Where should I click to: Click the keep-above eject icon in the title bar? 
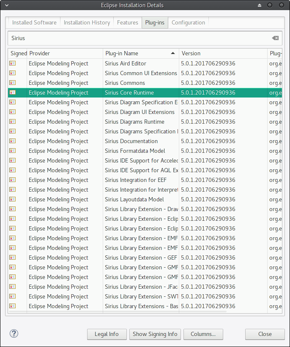click(260, 5)
